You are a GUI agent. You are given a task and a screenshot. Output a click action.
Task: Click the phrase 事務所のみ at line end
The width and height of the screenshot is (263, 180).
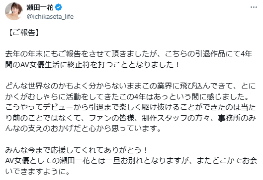tap(237, 118)
